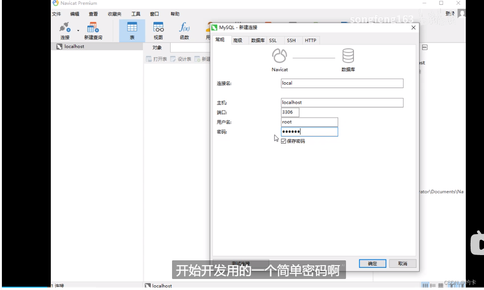484x290 pixels.
Task: Click the 主机 field containing localhost
Action: tap(342, 102)
